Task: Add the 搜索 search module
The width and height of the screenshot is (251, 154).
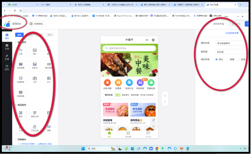Action: tap(49, 128)
